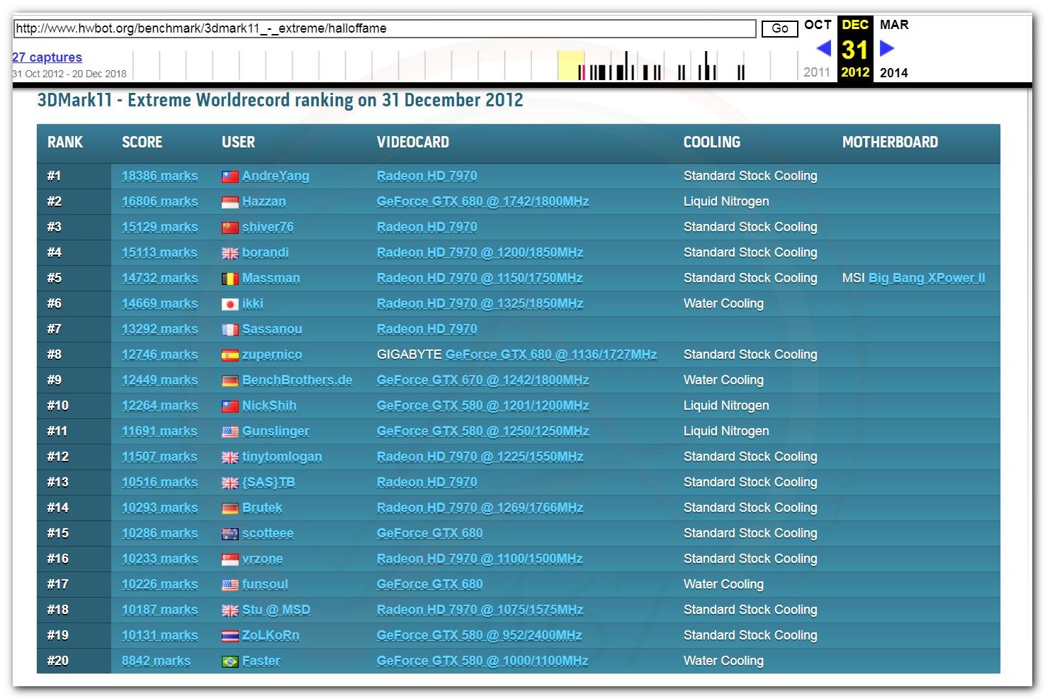Open the 18386 marks score
The height and width of the screenshot is (699, 1045).
tap(159, 176)
